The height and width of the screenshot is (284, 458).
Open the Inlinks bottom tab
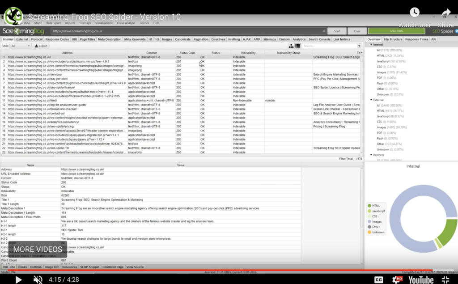pos(22,267)
